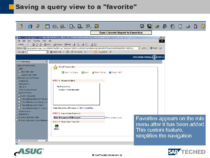Image resolution: width=210 pixels, height=158 pixels.
Task: Open the View menu
Action: click(29, 41)
